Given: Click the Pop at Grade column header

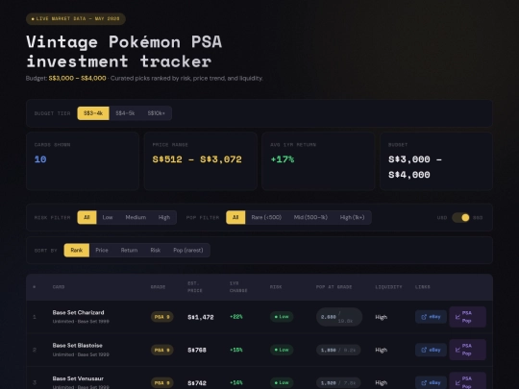Looking at the screenshot, I should pos(334,287).
